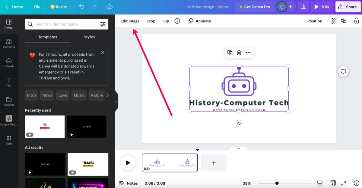
Task: Collapse the side panel with arrow handle
Action: click(x=116, y=102)
